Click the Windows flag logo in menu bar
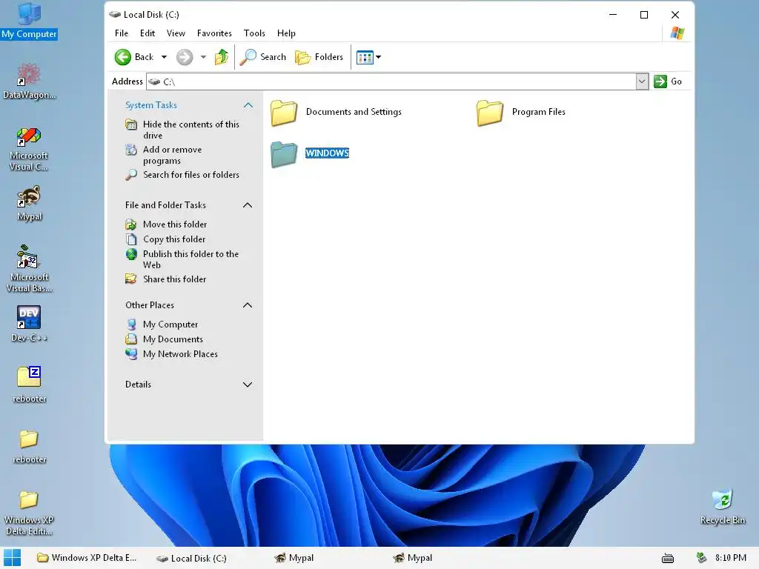Image resolution: width=759 pixels, height=569 pixels. [677, 33]
